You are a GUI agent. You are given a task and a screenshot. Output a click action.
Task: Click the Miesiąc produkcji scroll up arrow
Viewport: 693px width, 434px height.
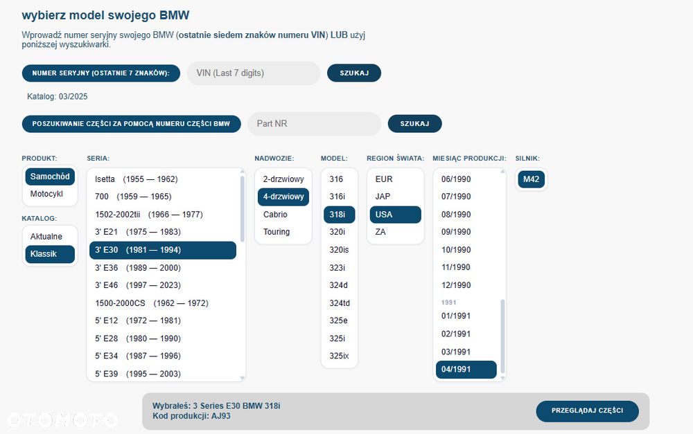pos(502,171)
